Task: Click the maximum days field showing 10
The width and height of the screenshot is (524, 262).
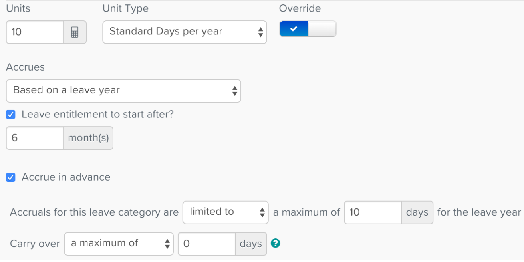Action: [373, 212]
